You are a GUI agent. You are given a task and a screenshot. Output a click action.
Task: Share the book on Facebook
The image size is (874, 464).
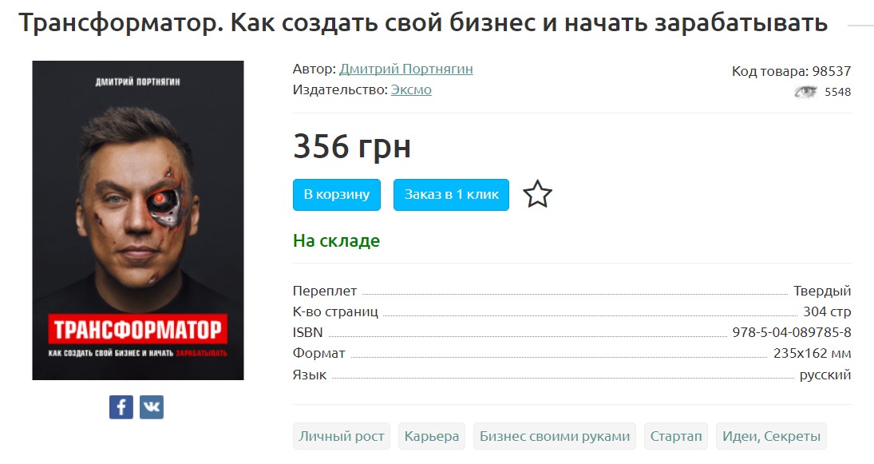pyautogui.click(x=121, y=407)
